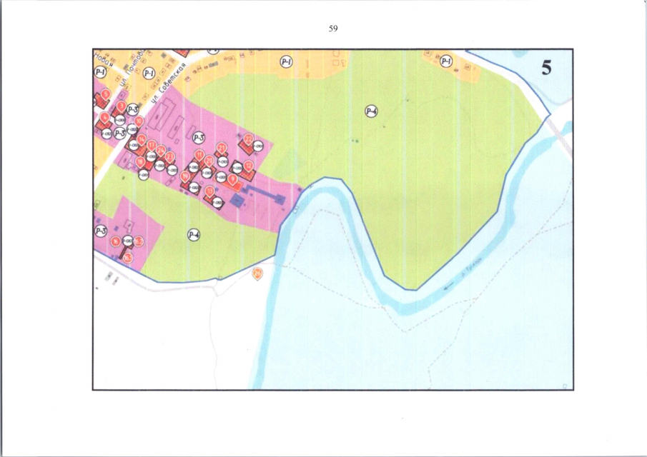Click map marker number 21
Image resolution: width=647 pixels, height=457 pixels.
pyautogui.click(x=222, y=149)
